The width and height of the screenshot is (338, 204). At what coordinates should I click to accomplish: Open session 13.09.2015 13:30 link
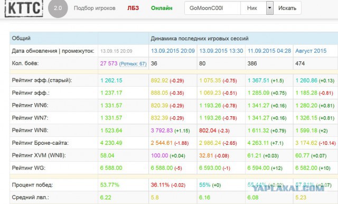pos(221,51)
